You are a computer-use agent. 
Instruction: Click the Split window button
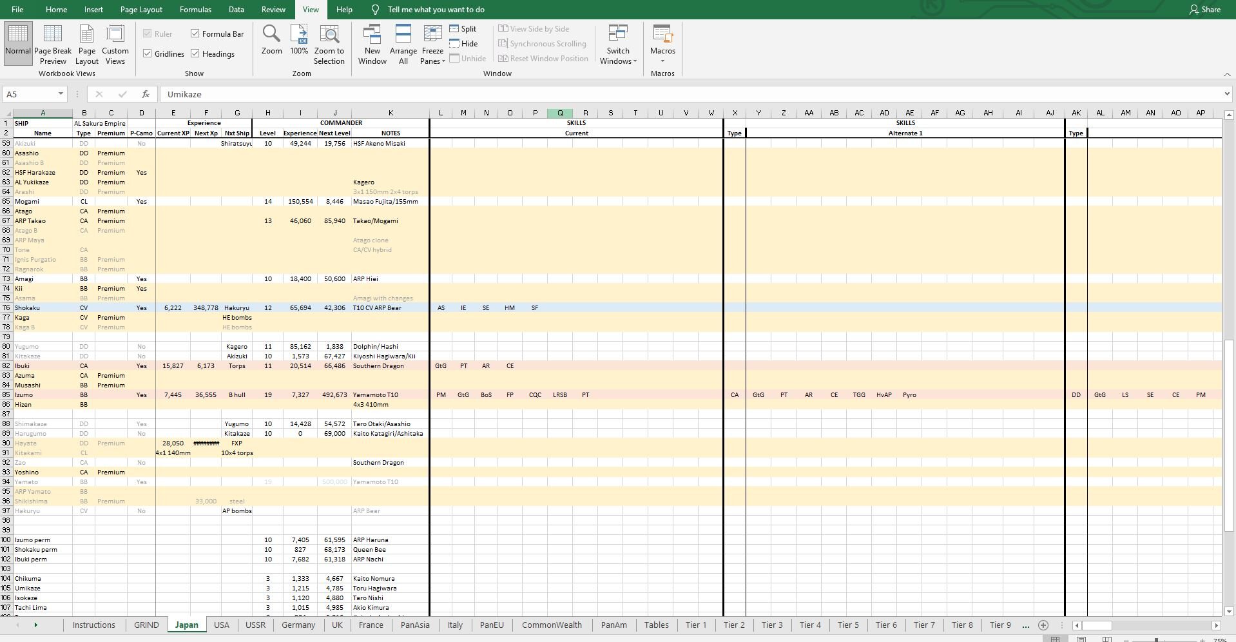coord(463,29)
